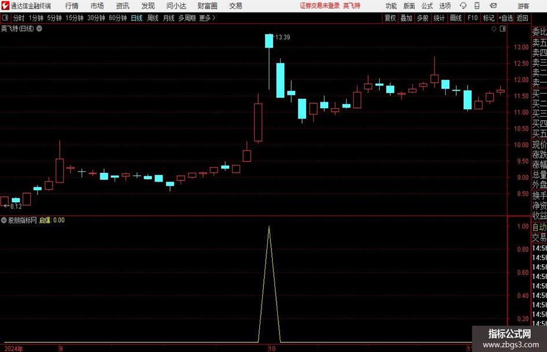The image size is (547, 352).
Task: Click the 游客 guest account label
Action: pos(523,6)
